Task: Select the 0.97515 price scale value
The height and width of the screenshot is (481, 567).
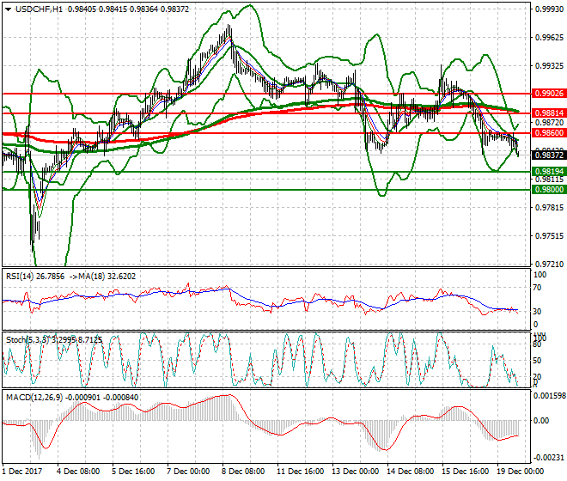Action: pyautogui.click(x=549, y=236)
